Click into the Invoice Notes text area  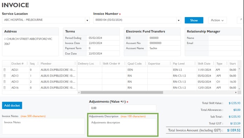click(43, 126)
